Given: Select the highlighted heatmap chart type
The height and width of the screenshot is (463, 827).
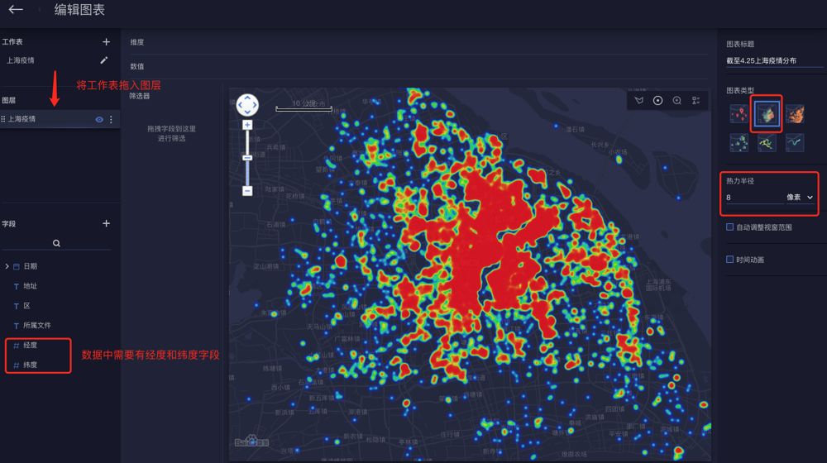Looking at the screenshot, I should (x=767, y=113).
